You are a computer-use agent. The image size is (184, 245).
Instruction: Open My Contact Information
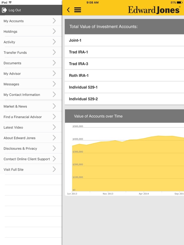[31, 95]
